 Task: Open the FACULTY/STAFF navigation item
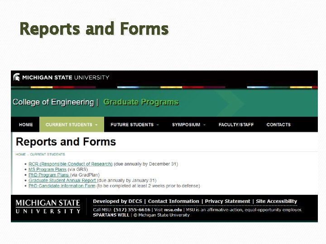(236, 125)
